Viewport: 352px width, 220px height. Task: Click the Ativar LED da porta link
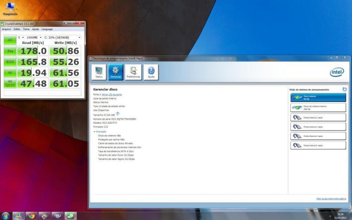pos(112,95)
